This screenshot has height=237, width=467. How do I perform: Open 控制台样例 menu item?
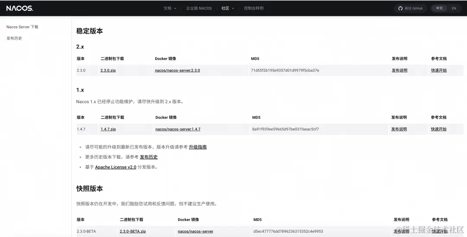point(254,8)
